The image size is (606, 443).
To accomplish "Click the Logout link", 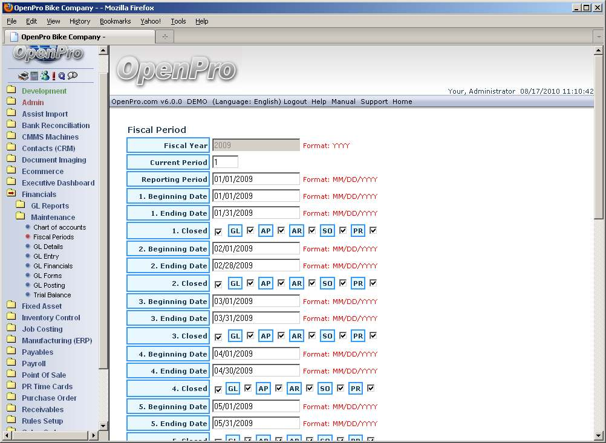I will point(295,102).
